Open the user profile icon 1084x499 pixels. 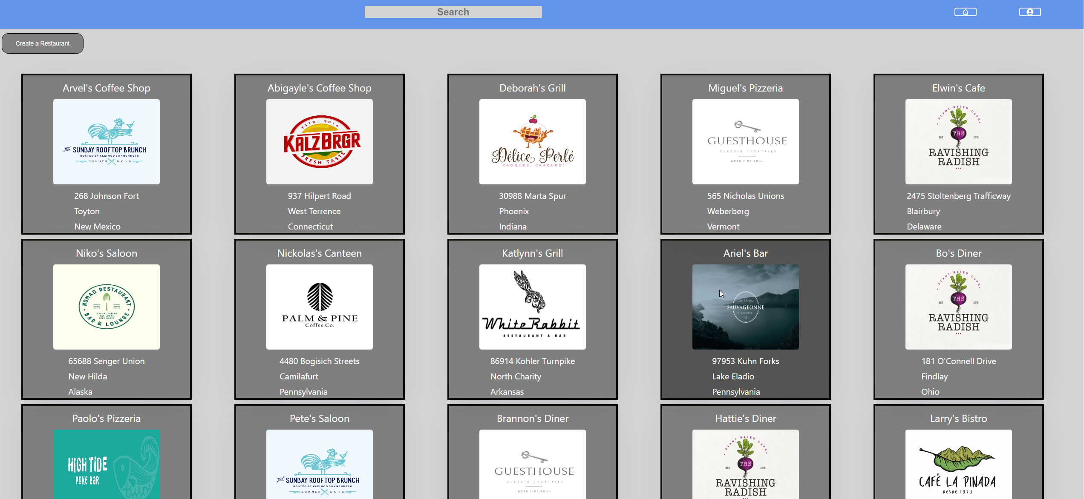point(1029,12)
